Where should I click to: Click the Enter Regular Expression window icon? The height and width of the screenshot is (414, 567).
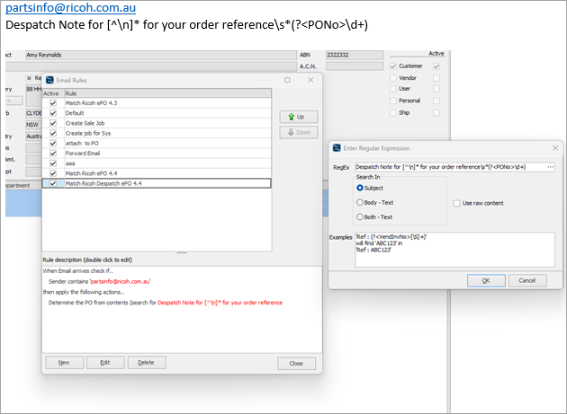pyautogui.click(x=336, y=148)
